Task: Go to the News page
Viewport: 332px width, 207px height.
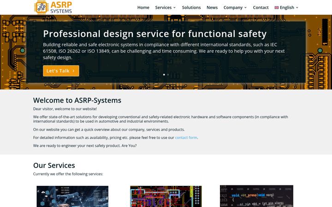Action: click(x=212, y=8)
